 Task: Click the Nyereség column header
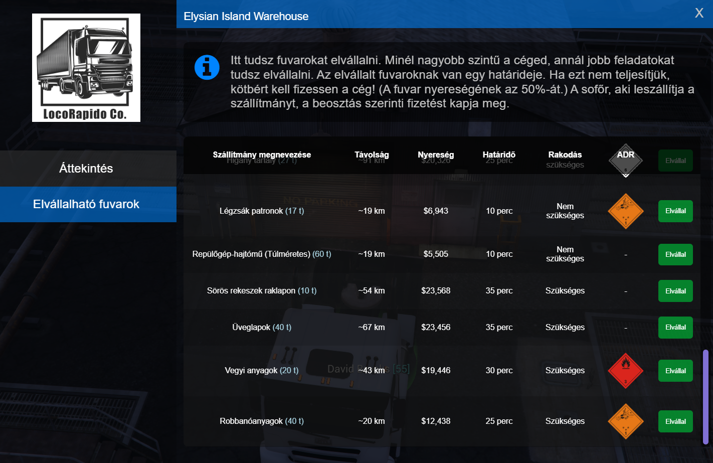pos(436,155)
